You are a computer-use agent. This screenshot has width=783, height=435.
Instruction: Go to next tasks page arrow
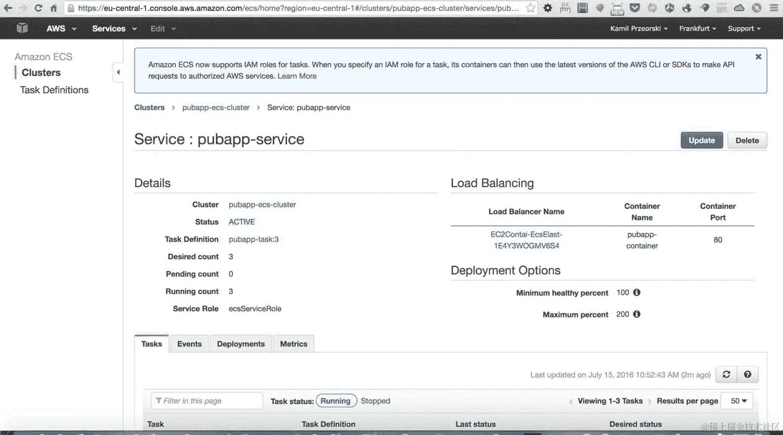coord(649,401)
